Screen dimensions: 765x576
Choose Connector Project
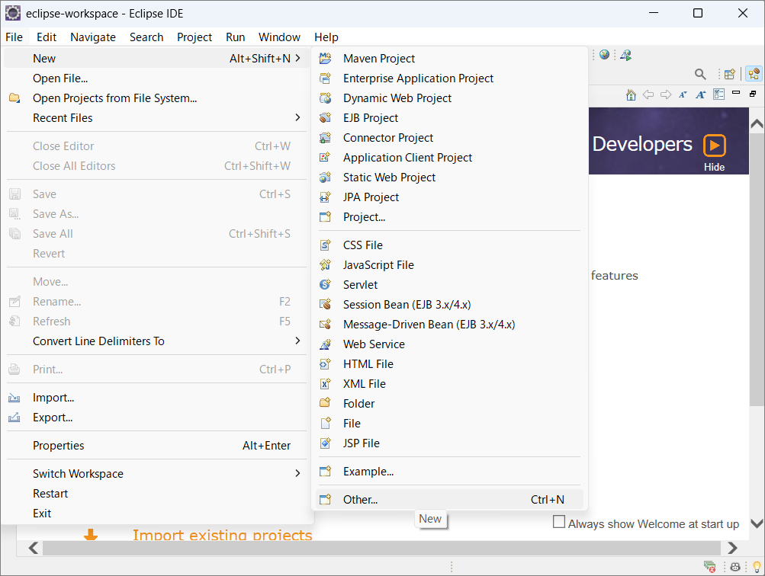448,138
